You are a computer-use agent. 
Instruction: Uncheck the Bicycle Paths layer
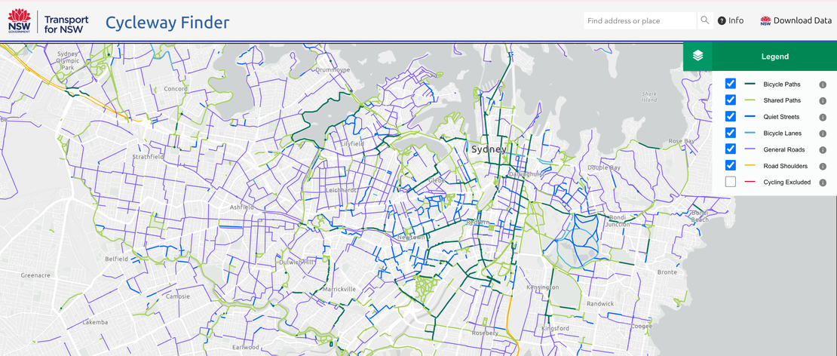pyautogui.click(x=731, y=84)
